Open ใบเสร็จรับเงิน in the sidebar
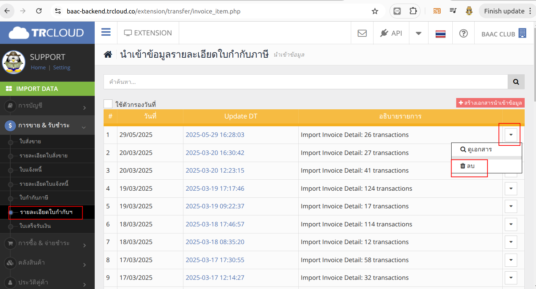The image size is (536, 289). (35, 226)
